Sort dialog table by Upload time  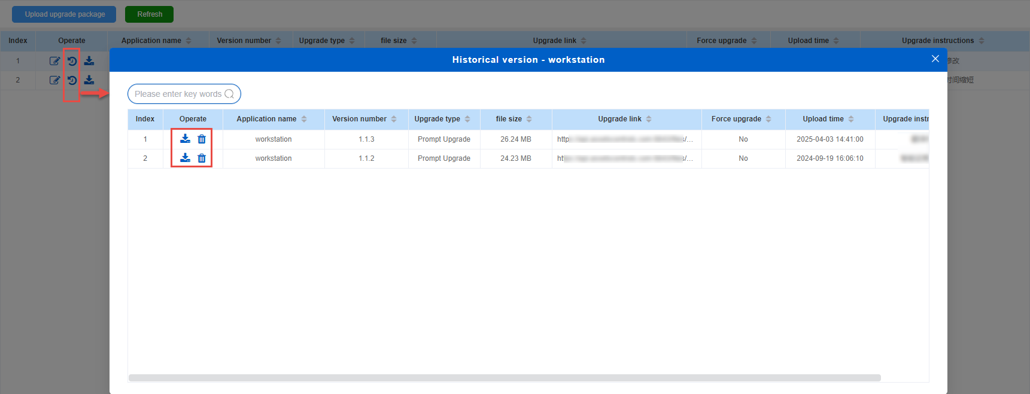tap(851, 119)
